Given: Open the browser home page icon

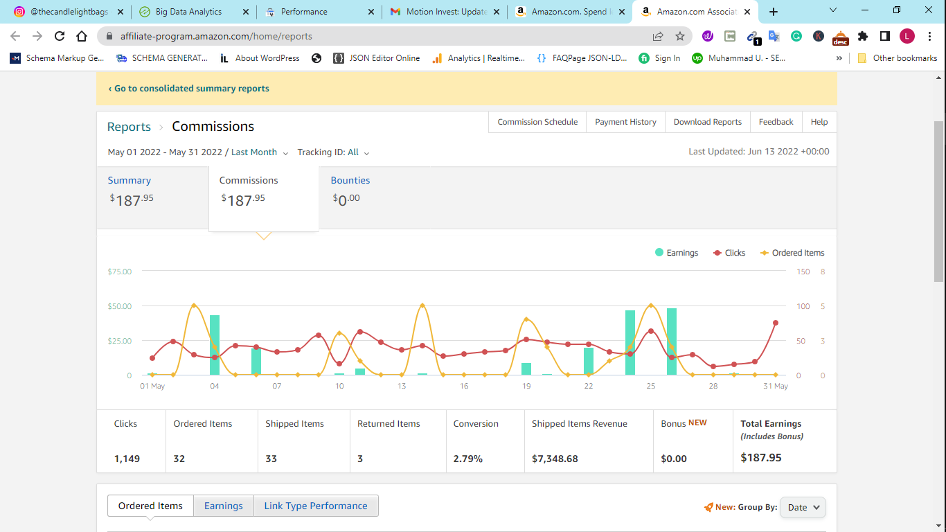Looking at the screenshot, I should click(x=82, y=36).
